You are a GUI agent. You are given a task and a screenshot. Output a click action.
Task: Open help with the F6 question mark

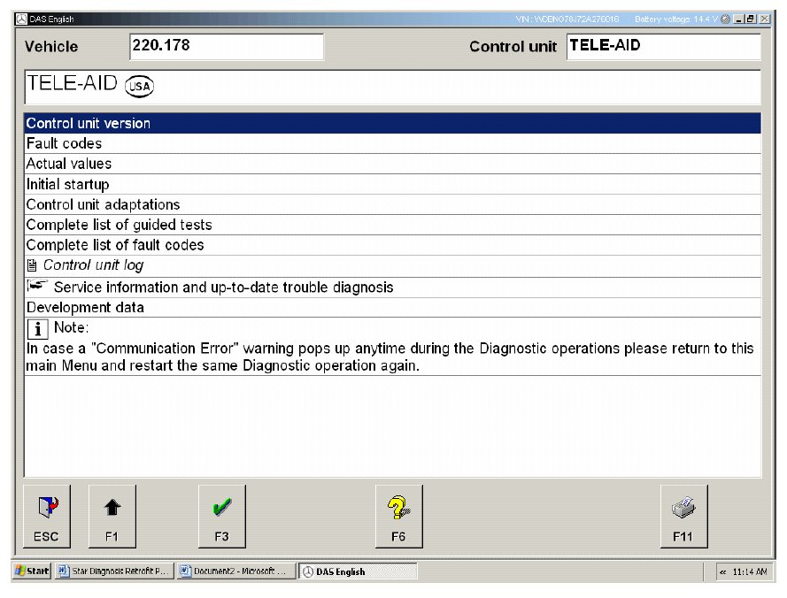398,517
